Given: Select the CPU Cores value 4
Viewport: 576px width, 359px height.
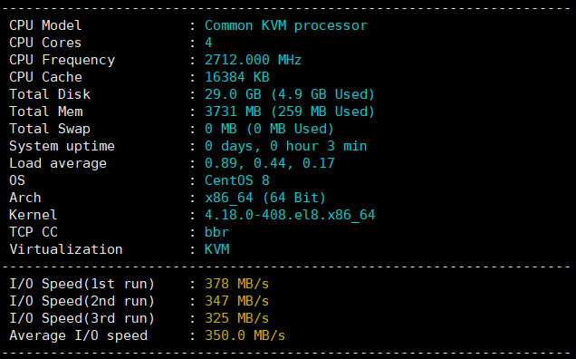Looking at the screenshot, I should (208, 43).
